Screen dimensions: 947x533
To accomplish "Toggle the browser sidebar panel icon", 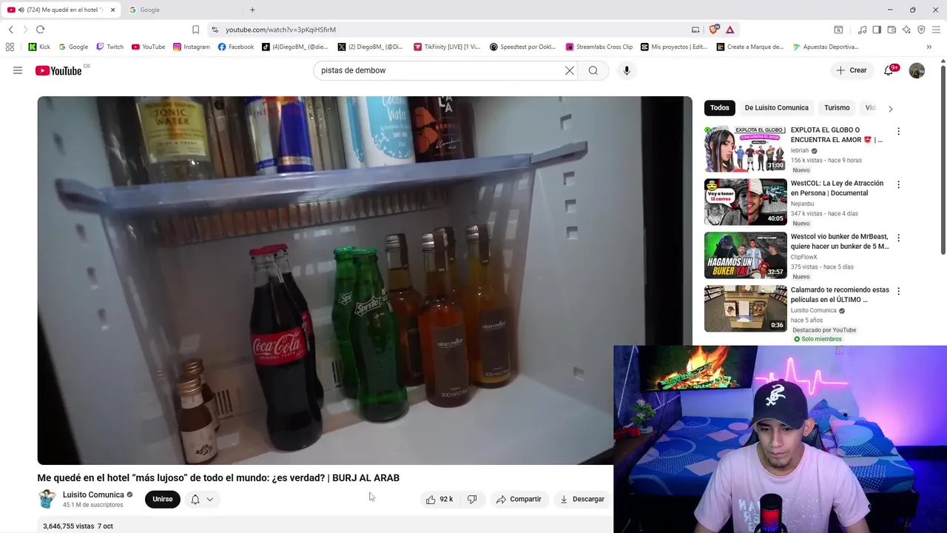I will point(877,30).
